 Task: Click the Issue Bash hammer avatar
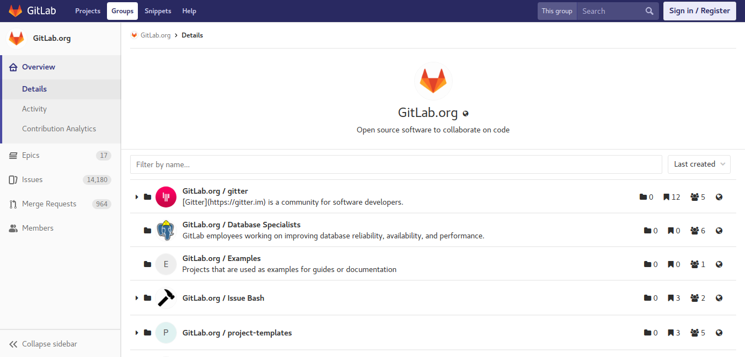tap(166, 298)
